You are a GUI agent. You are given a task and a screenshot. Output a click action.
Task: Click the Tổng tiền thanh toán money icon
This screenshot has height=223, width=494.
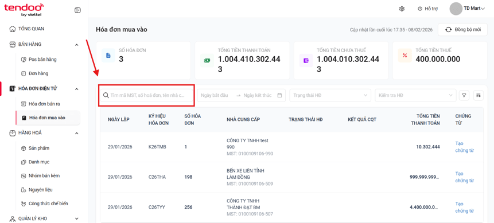(x=207, y=60)
